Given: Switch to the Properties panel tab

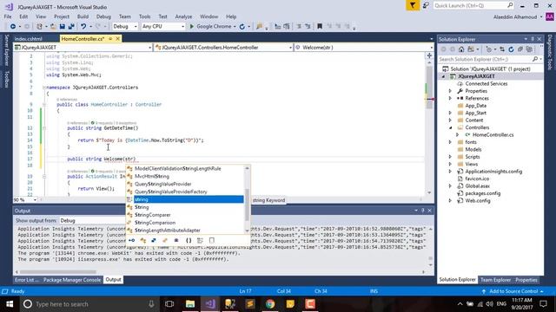Looking at the screenshot, I should [526, 280].
